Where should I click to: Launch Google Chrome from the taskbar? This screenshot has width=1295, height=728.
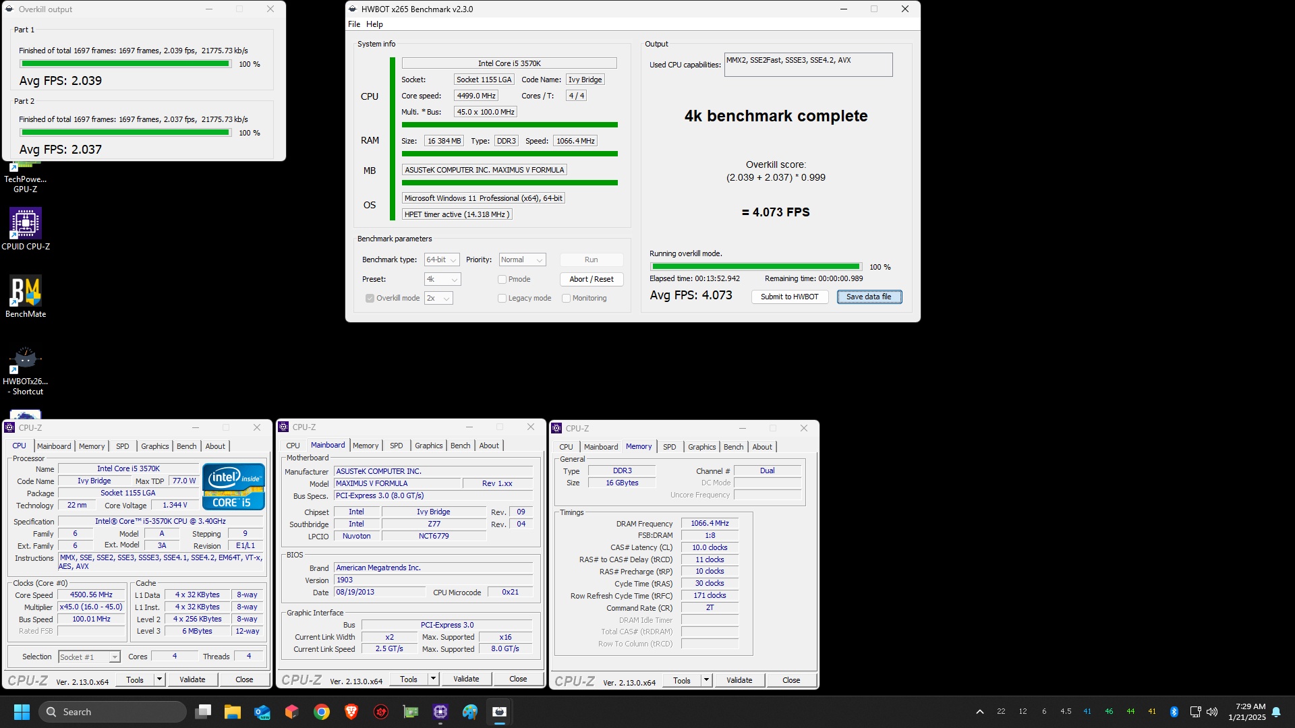coord(322,712)
